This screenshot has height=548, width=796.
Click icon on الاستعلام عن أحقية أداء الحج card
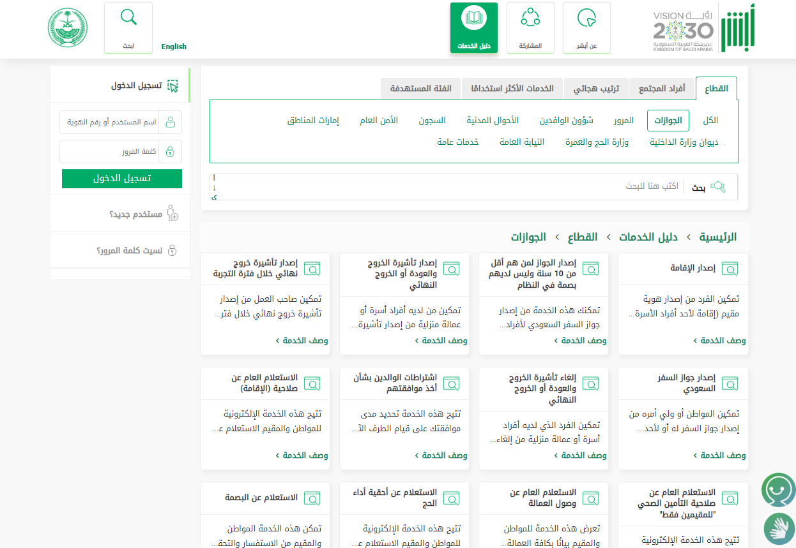pos(452,498)
